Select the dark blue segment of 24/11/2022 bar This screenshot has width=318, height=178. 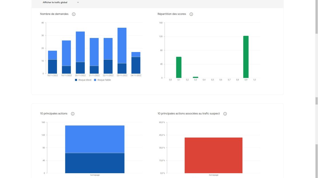(136, 65)
